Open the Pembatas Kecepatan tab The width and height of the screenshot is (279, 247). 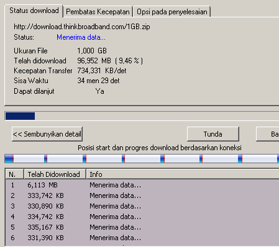(98, 12)
